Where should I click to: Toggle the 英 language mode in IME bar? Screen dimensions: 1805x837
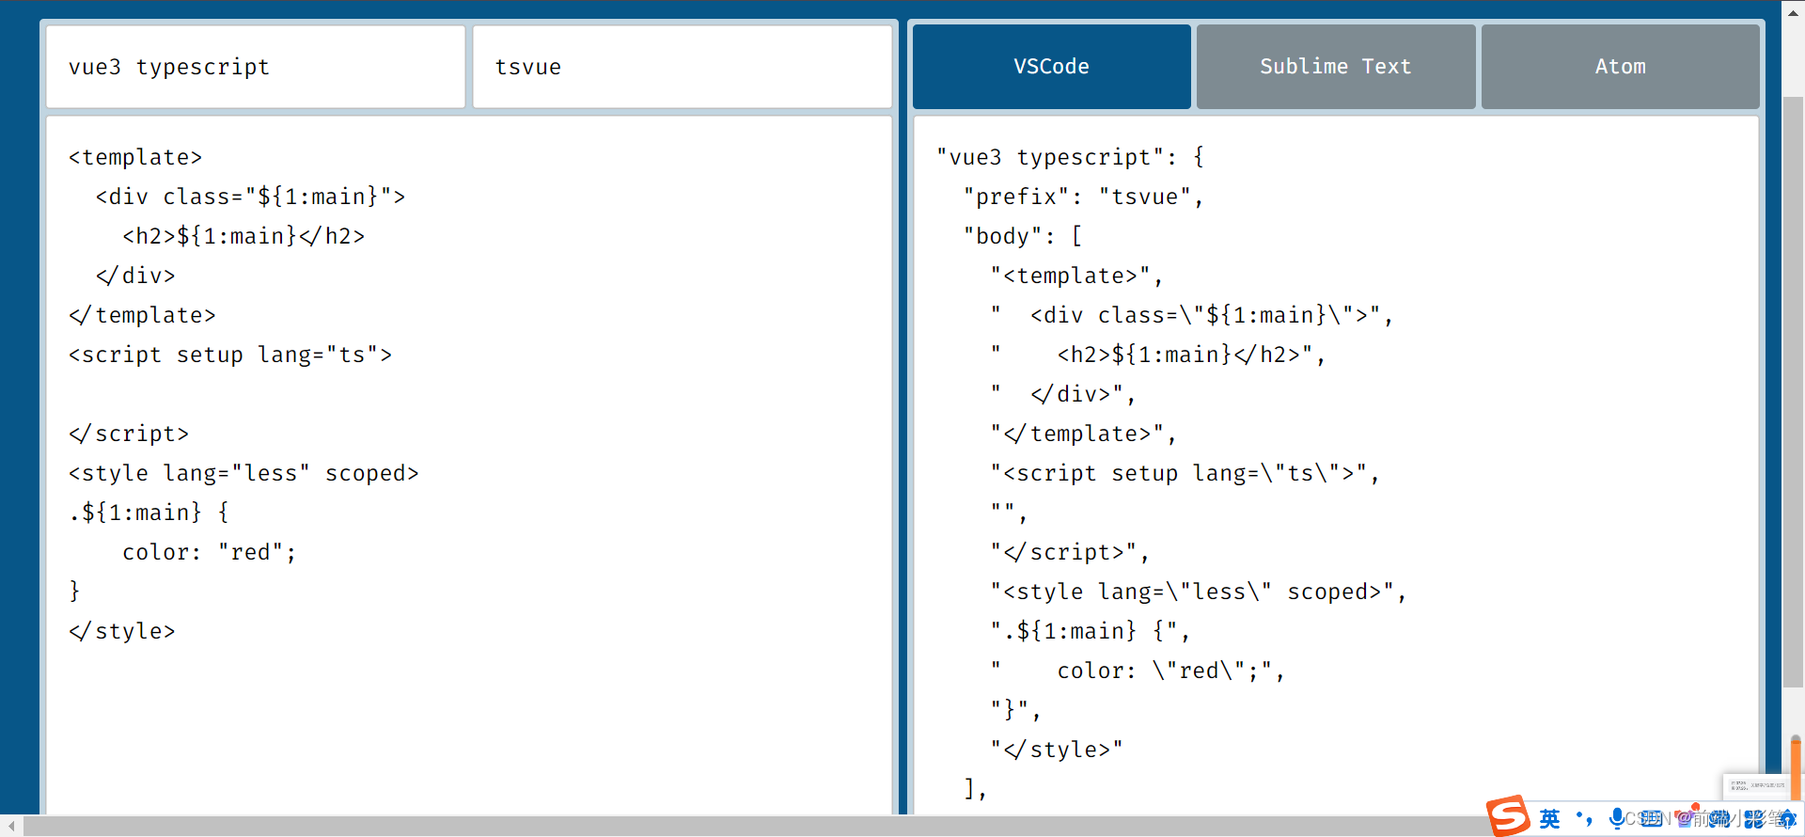[1549, 818]
